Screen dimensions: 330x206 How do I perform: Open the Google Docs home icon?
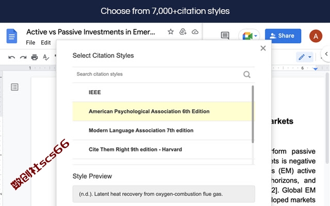click(12, 36)
